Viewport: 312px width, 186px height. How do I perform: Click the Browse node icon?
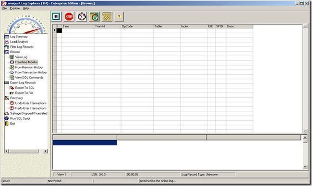pos(7,52)
